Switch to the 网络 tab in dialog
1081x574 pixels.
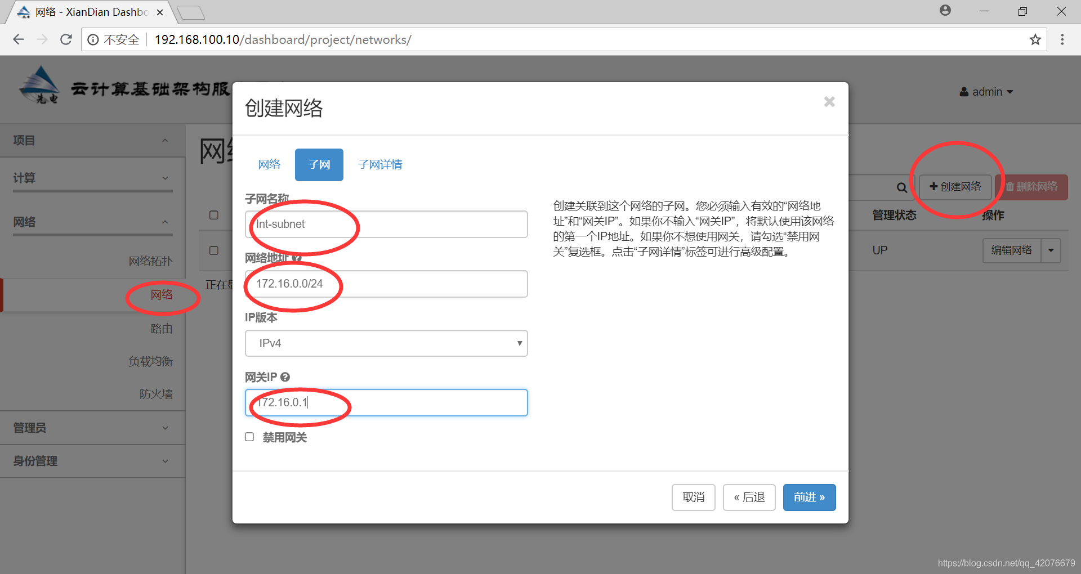click(x=269, y=164)
